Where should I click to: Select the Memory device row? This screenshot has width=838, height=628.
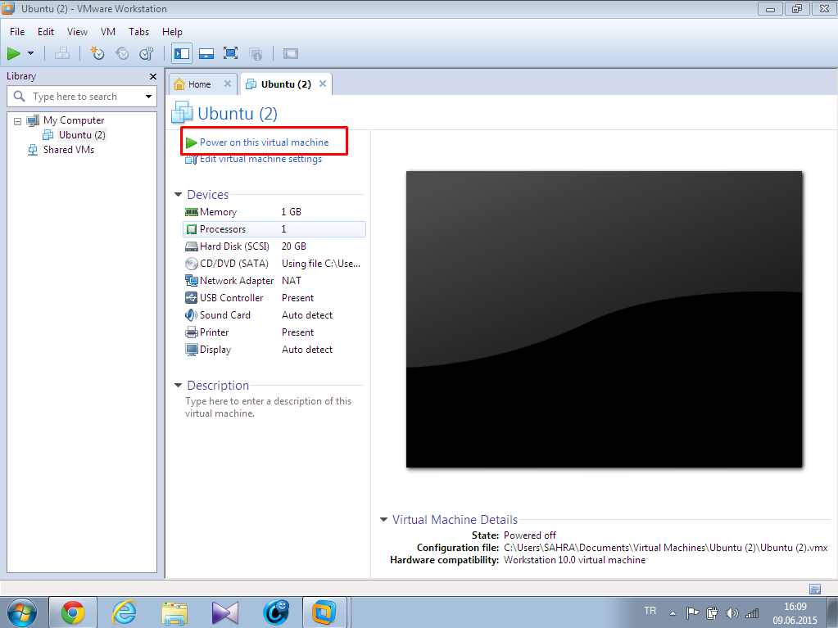274,212
